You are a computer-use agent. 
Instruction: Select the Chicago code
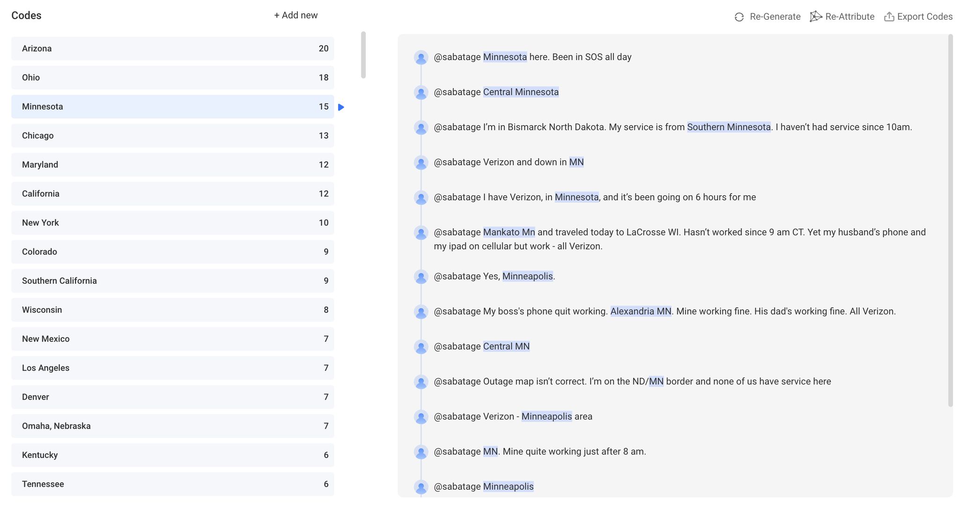coord(172,135)
